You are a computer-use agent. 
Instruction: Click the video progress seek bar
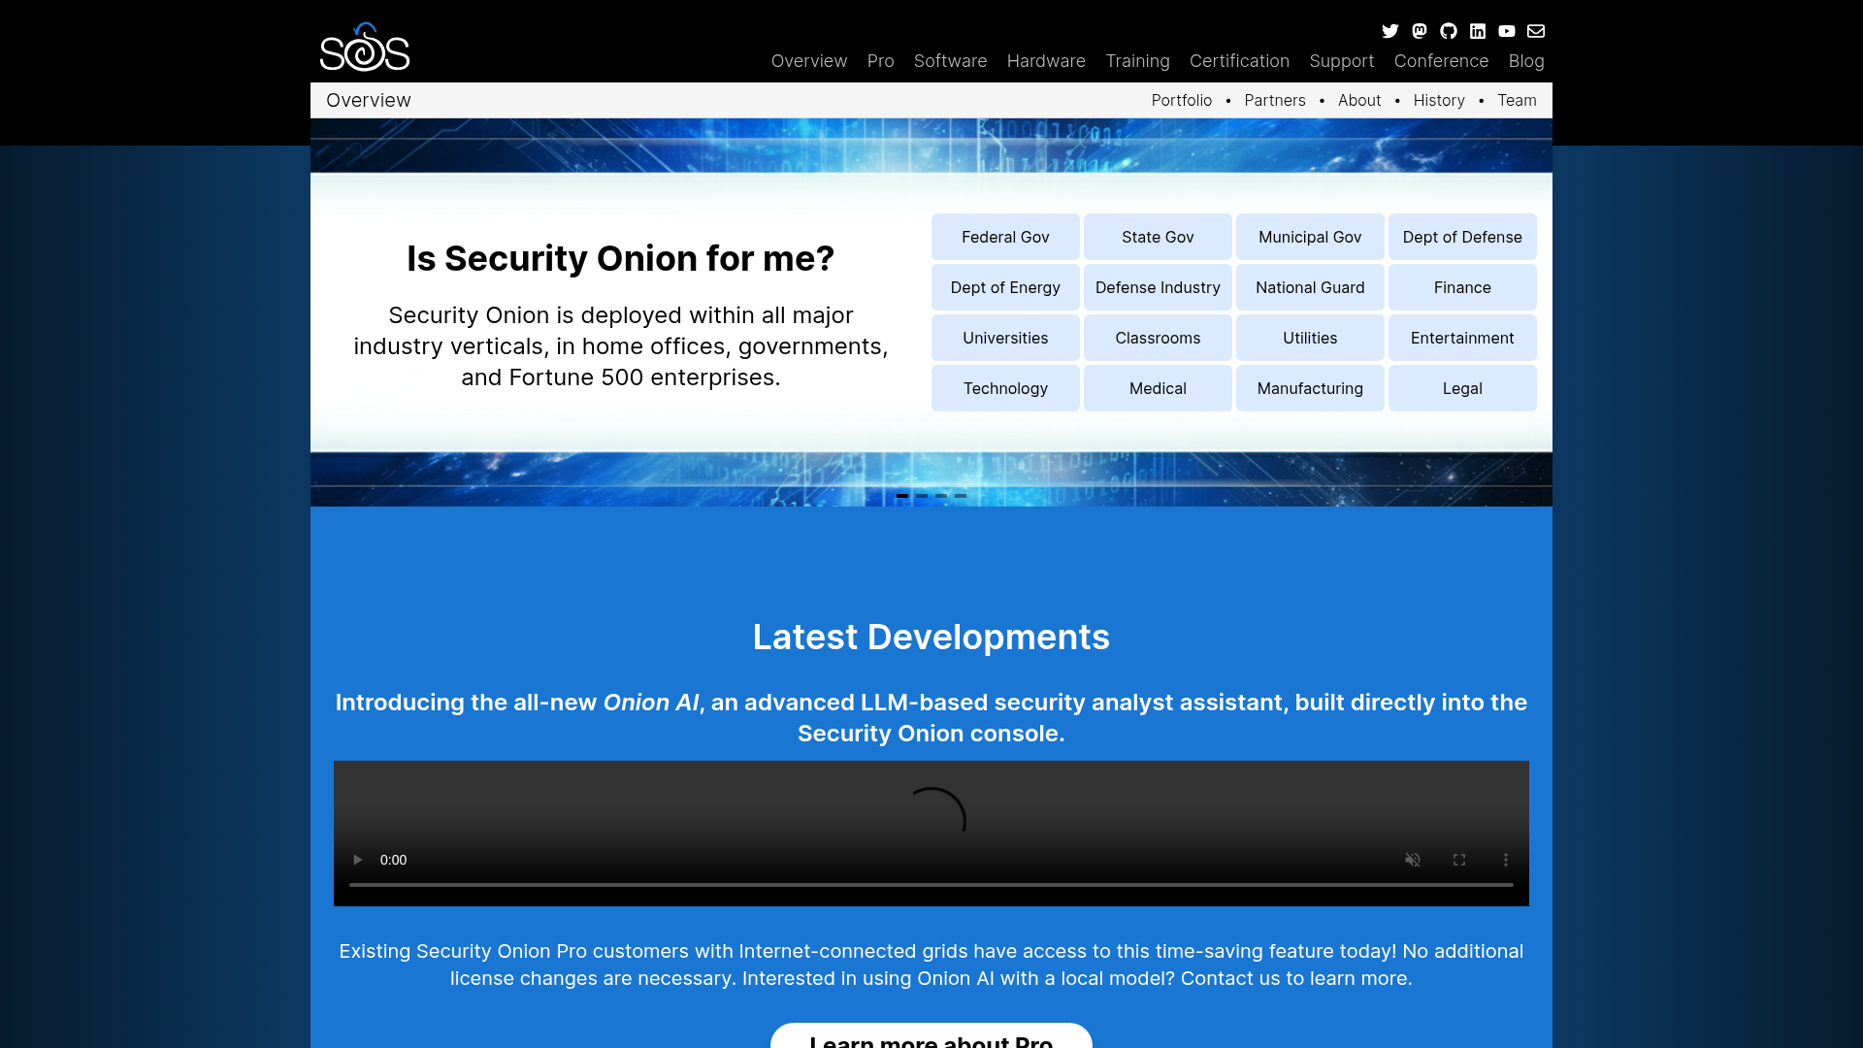(931, 885)
